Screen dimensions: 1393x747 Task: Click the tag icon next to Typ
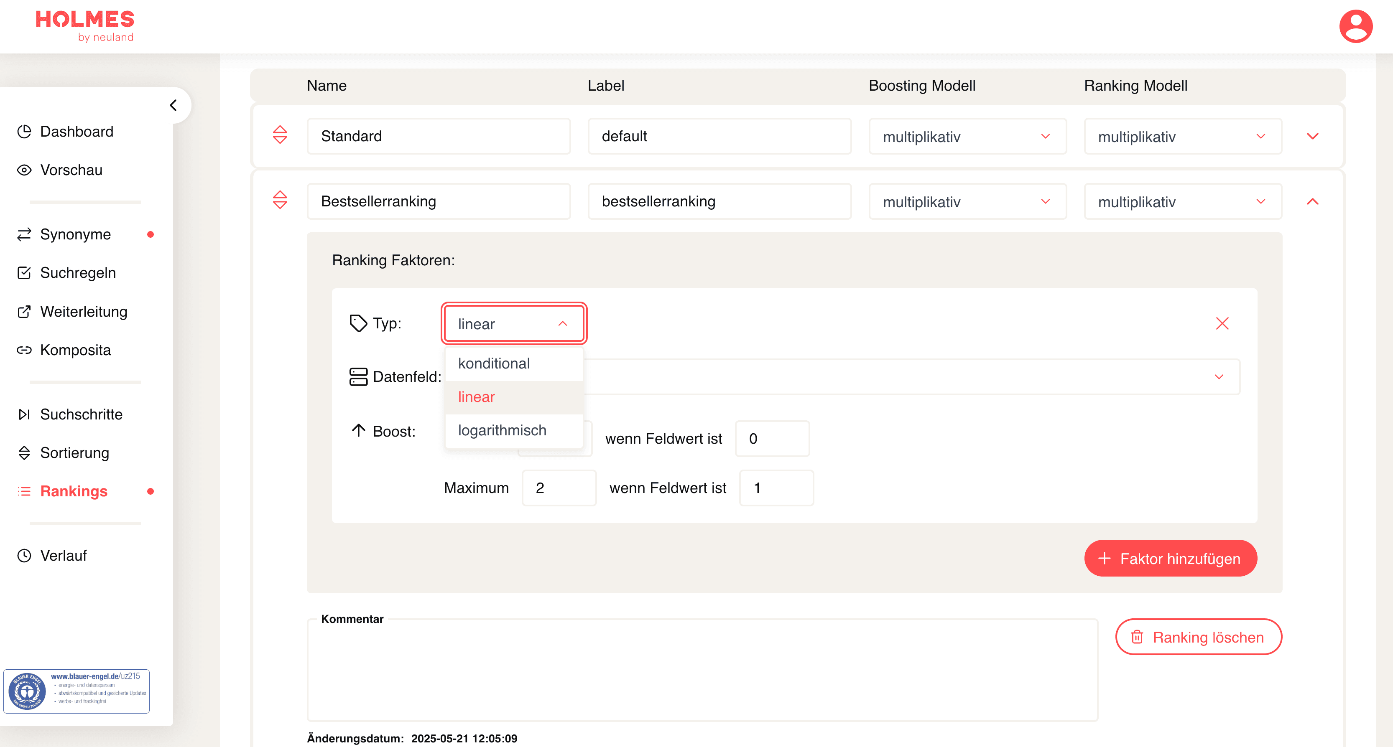(358, 323)
